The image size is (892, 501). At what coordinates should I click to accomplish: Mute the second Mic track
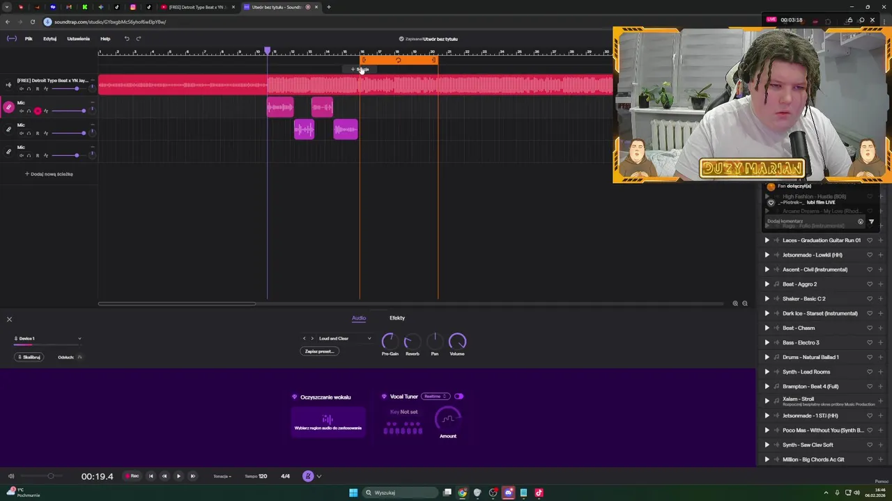[x=22, y=133]
